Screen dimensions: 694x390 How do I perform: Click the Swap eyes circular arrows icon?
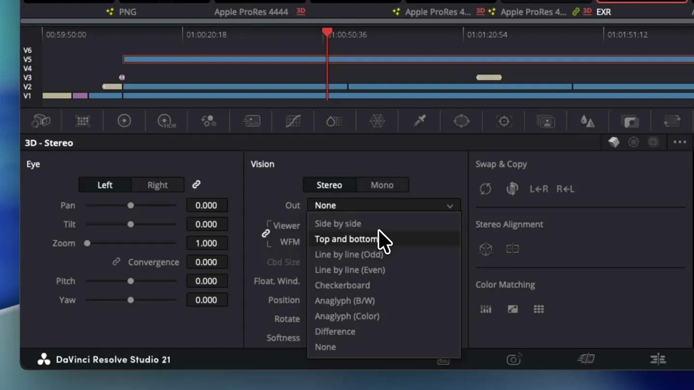click(485, 189)
